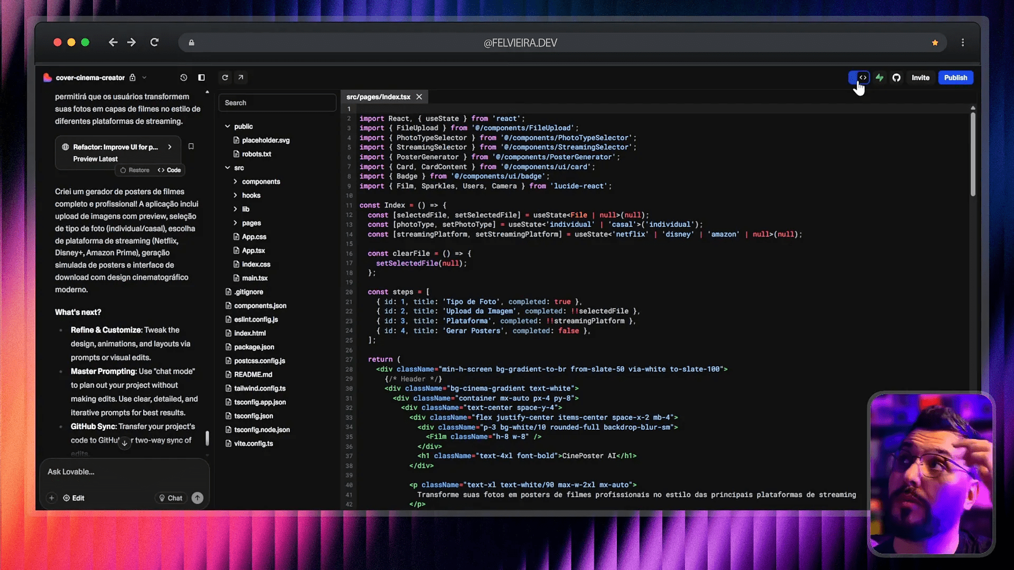
Task: Close the src/pages/Index.tsx tab
Action: coord(419,97)
